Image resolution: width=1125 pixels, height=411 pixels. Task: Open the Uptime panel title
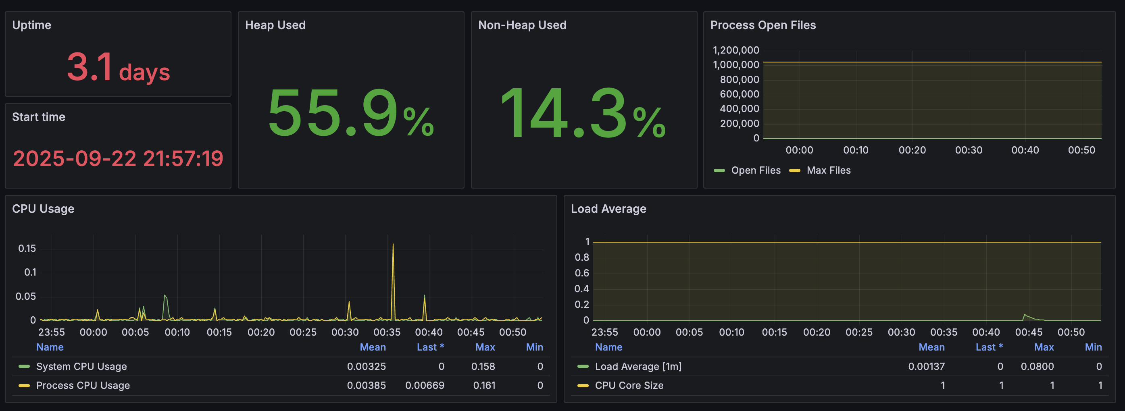click(x=31, y=25)
